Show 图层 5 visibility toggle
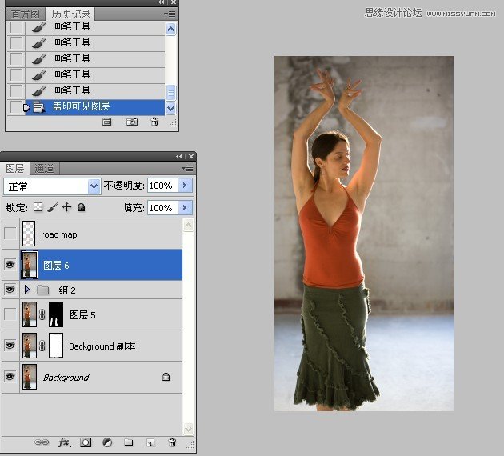 10,314
